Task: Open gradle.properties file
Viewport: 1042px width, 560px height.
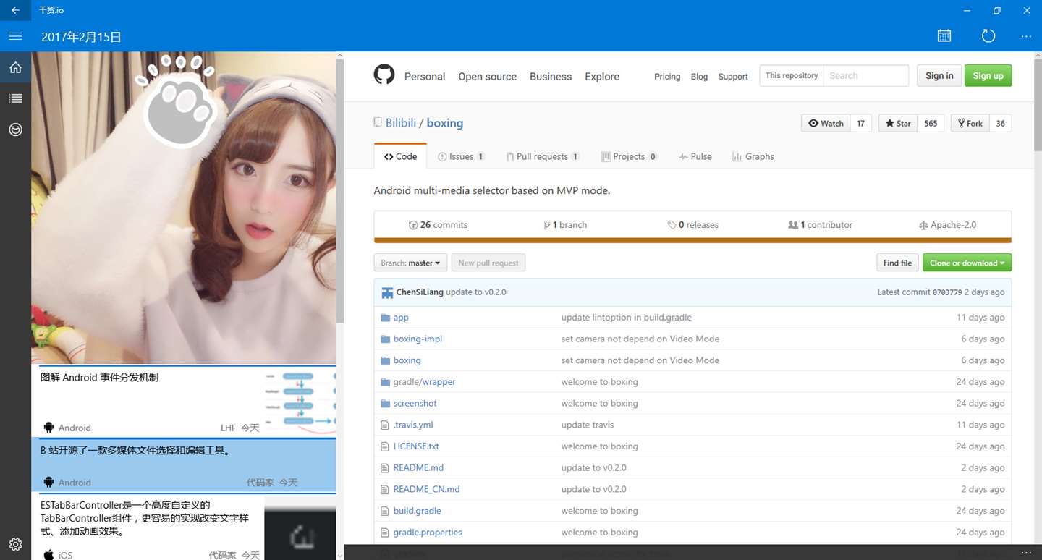Action: pos(428,533)
